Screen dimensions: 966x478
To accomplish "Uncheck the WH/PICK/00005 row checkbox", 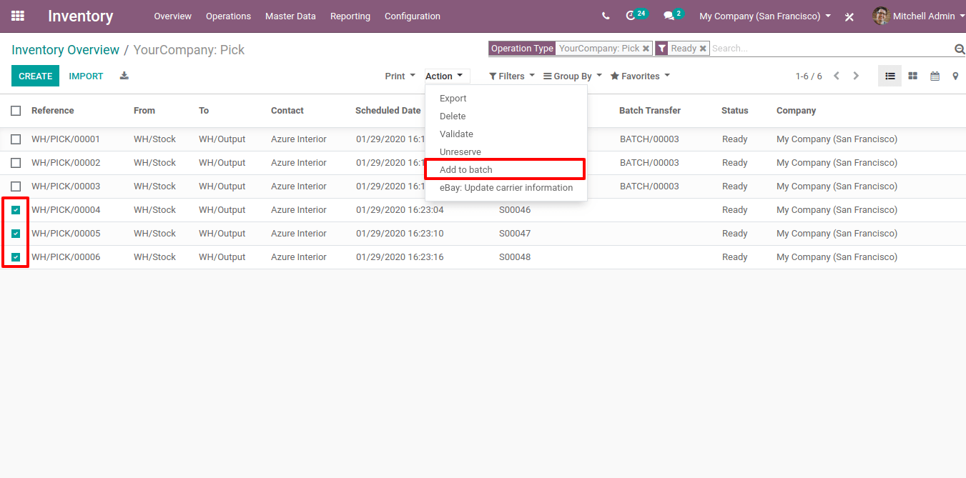I will coord(16,233).
